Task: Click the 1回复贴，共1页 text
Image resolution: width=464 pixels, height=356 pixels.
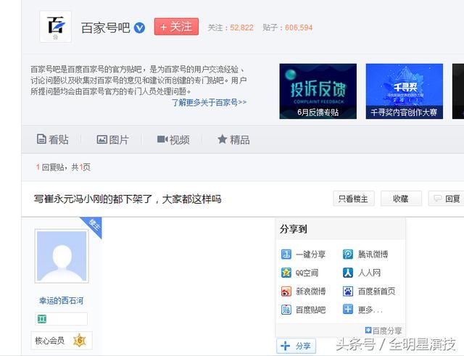Action: 63,167
